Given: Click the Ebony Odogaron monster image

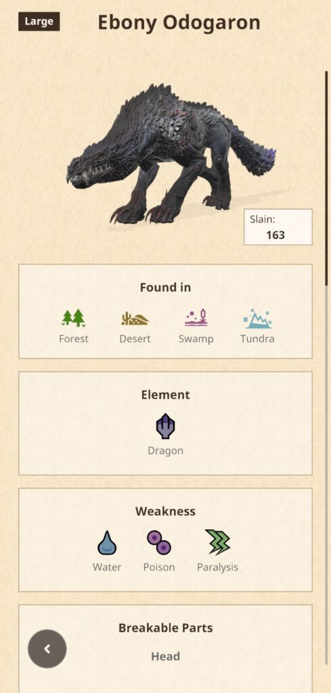Looking at the screenshot, I should 171,154.
